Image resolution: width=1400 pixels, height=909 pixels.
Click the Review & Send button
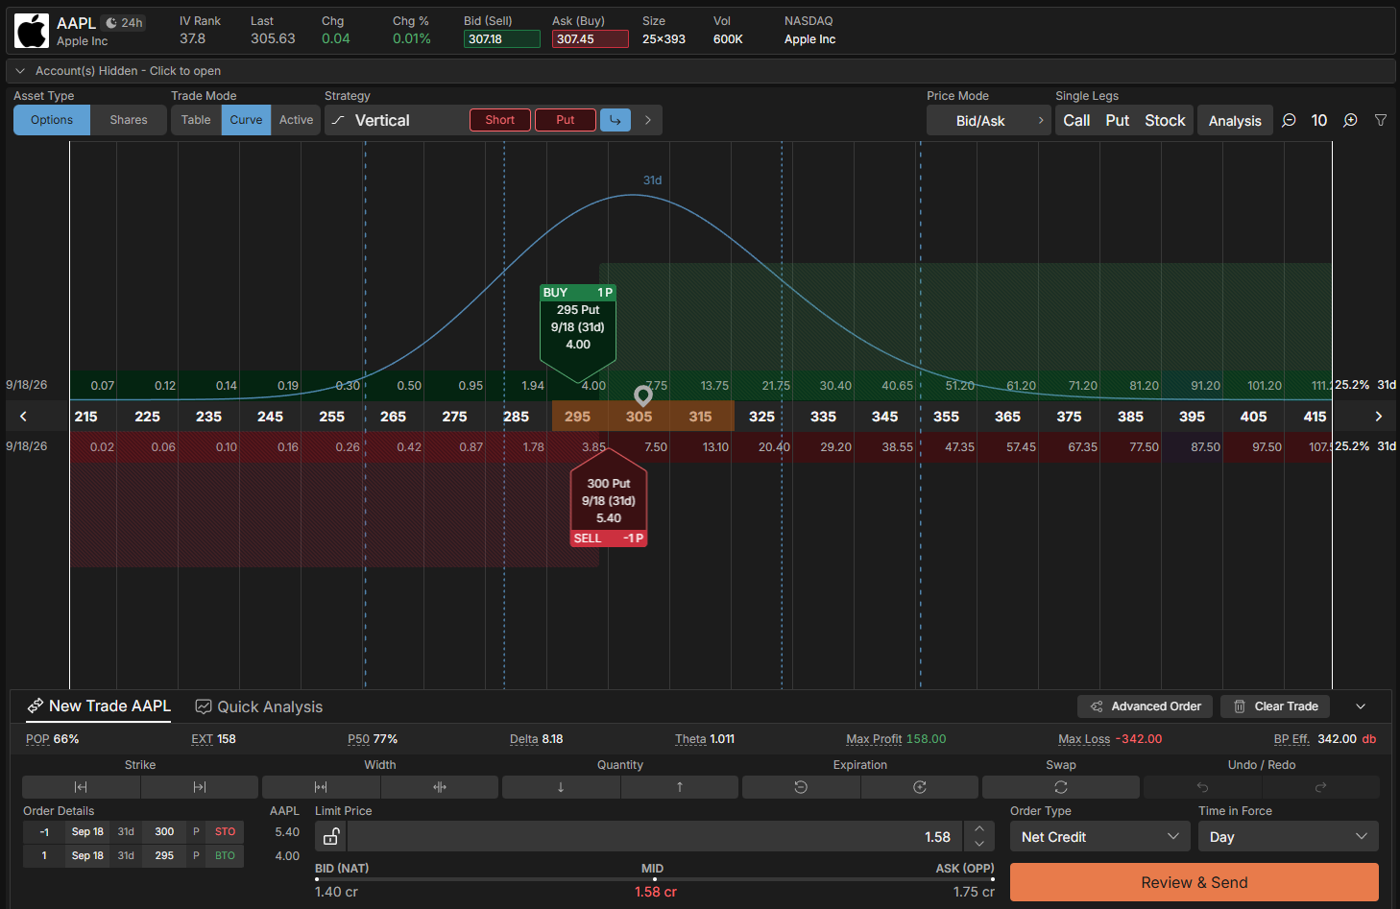[1195, 882]
